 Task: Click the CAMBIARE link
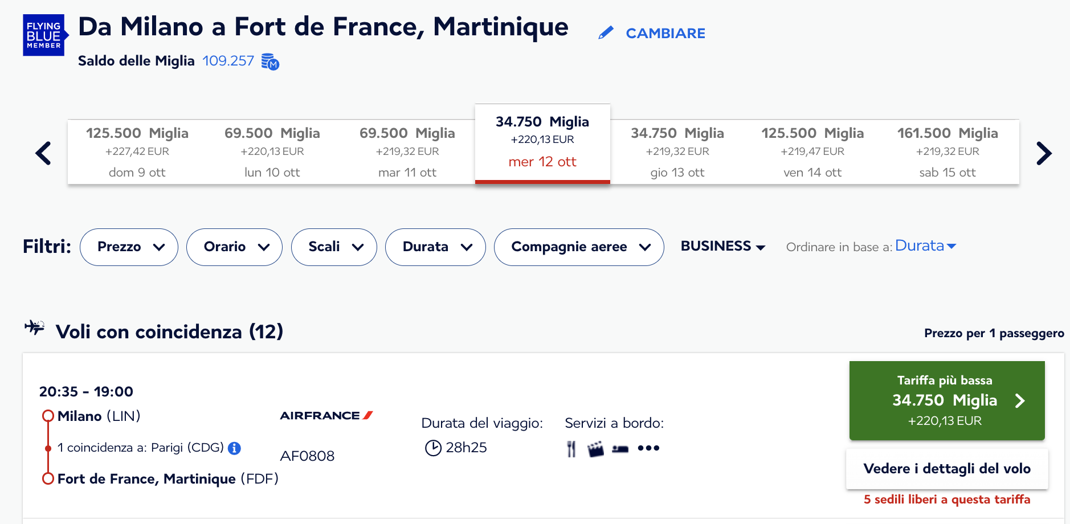(x=665, y=34)
